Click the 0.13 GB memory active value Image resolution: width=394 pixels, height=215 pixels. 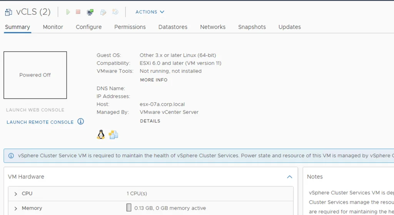[170, 208]
